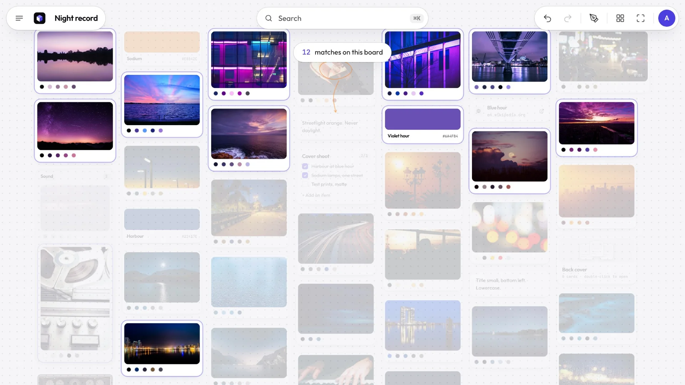Open the blue violet glass facade photo
685x385 pixels.
coord(422,60)
